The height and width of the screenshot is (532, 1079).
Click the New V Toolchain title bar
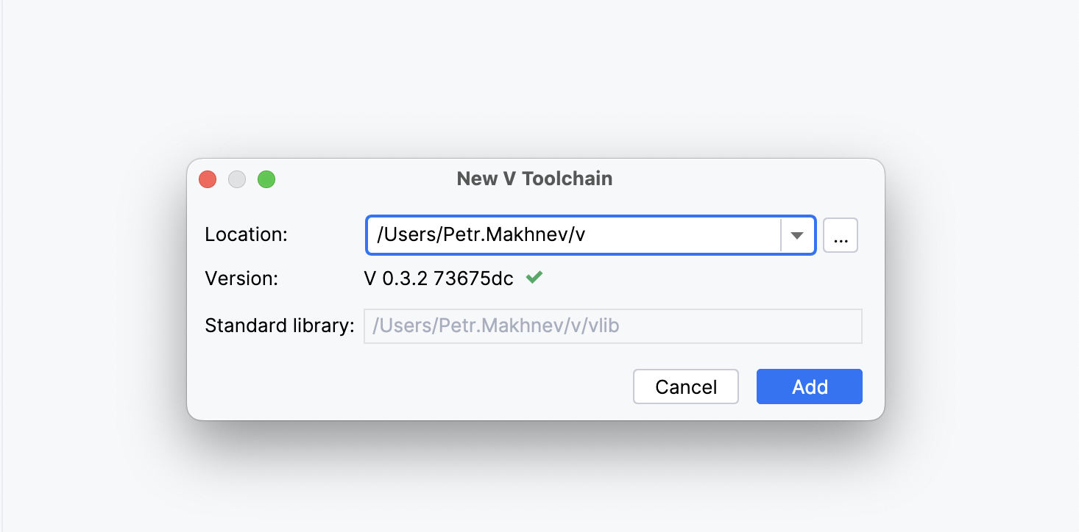coord(534,178)
